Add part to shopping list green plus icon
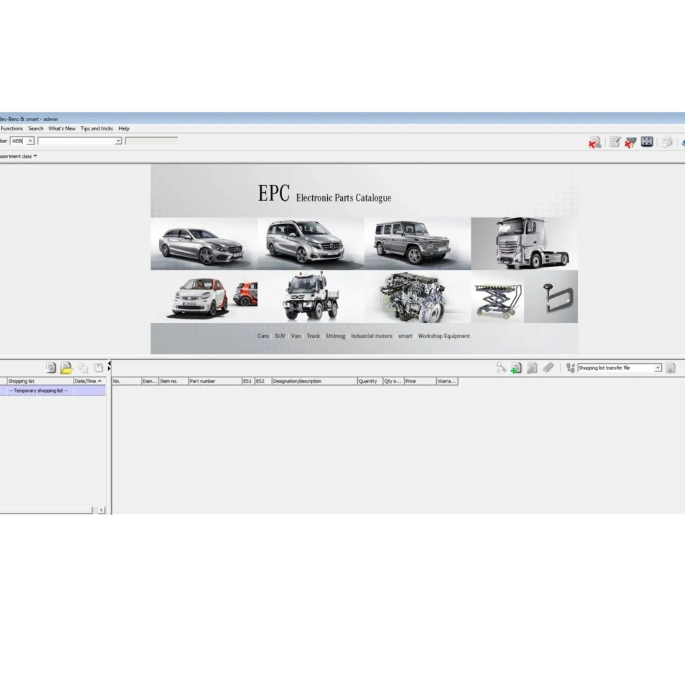 516,368
